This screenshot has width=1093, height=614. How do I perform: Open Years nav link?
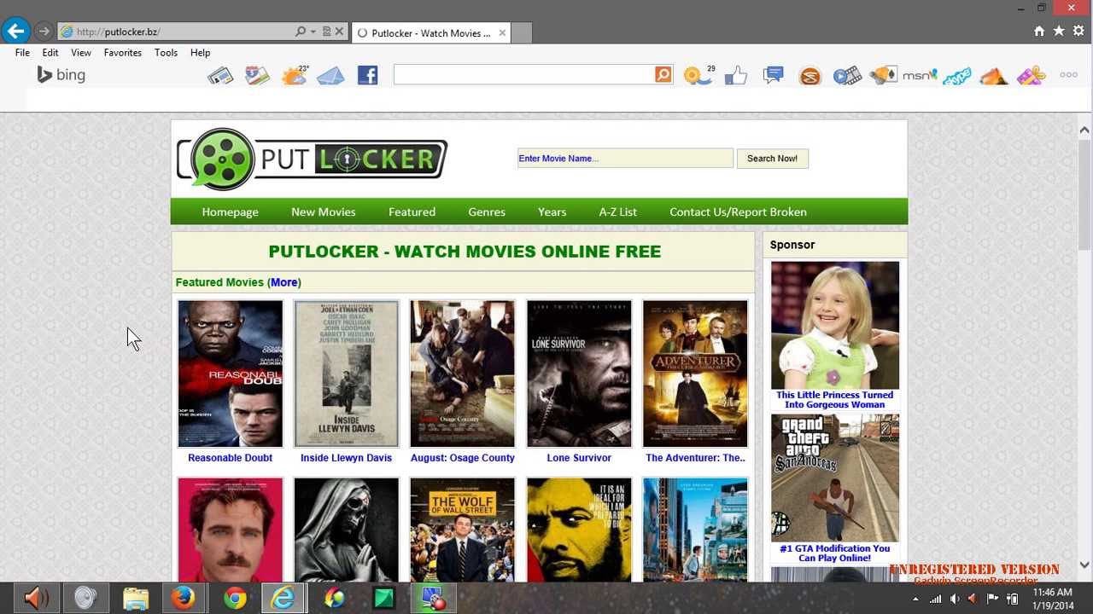tap(552, 211)
